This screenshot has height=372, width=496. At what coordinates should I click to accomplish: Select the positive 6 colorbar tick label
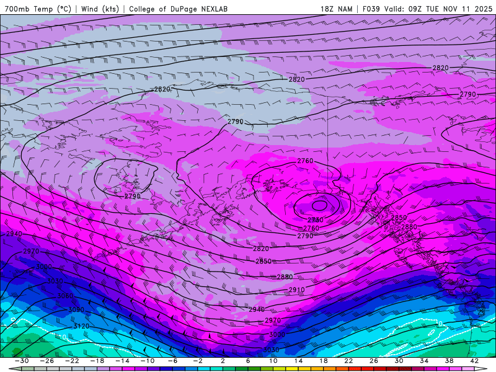coord(247,361)
